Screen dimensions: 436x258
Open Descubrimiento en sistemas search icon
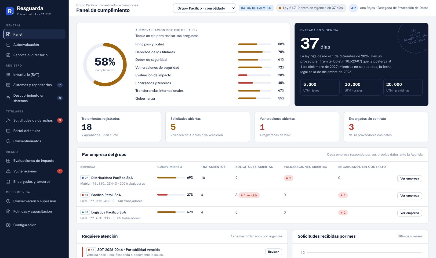[8, 98]
